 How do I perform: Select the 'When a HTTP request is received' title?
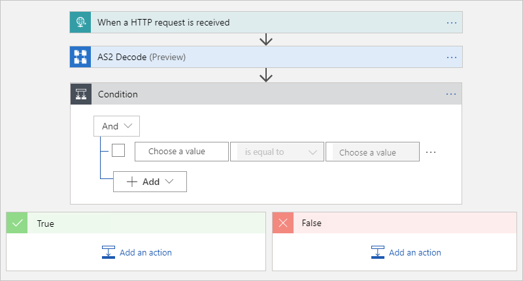[x=163, y=22]
